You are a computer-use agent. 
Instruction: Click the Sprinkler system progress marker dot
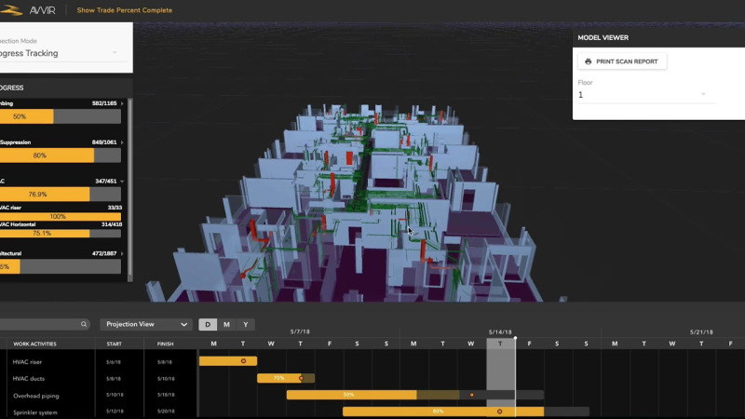click(499, 412)
